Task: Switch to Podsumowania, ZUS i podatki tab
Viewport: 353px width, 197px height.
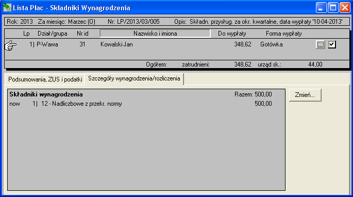Action: pos(45,79)
